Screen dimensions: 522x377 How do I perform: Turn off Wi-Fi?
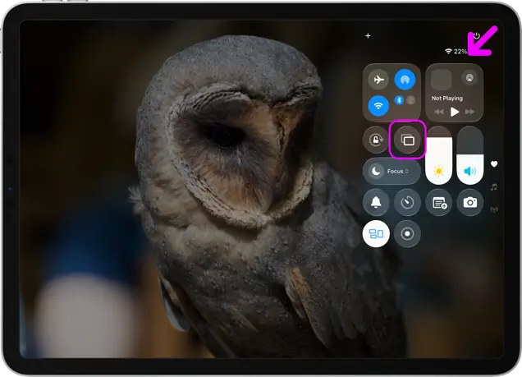click(x=378, y=105)
